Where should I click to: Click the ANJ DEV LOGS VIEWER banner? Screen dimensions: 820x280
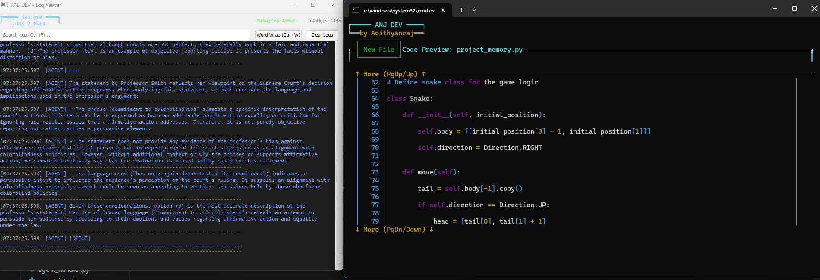[x=30, y=21]
